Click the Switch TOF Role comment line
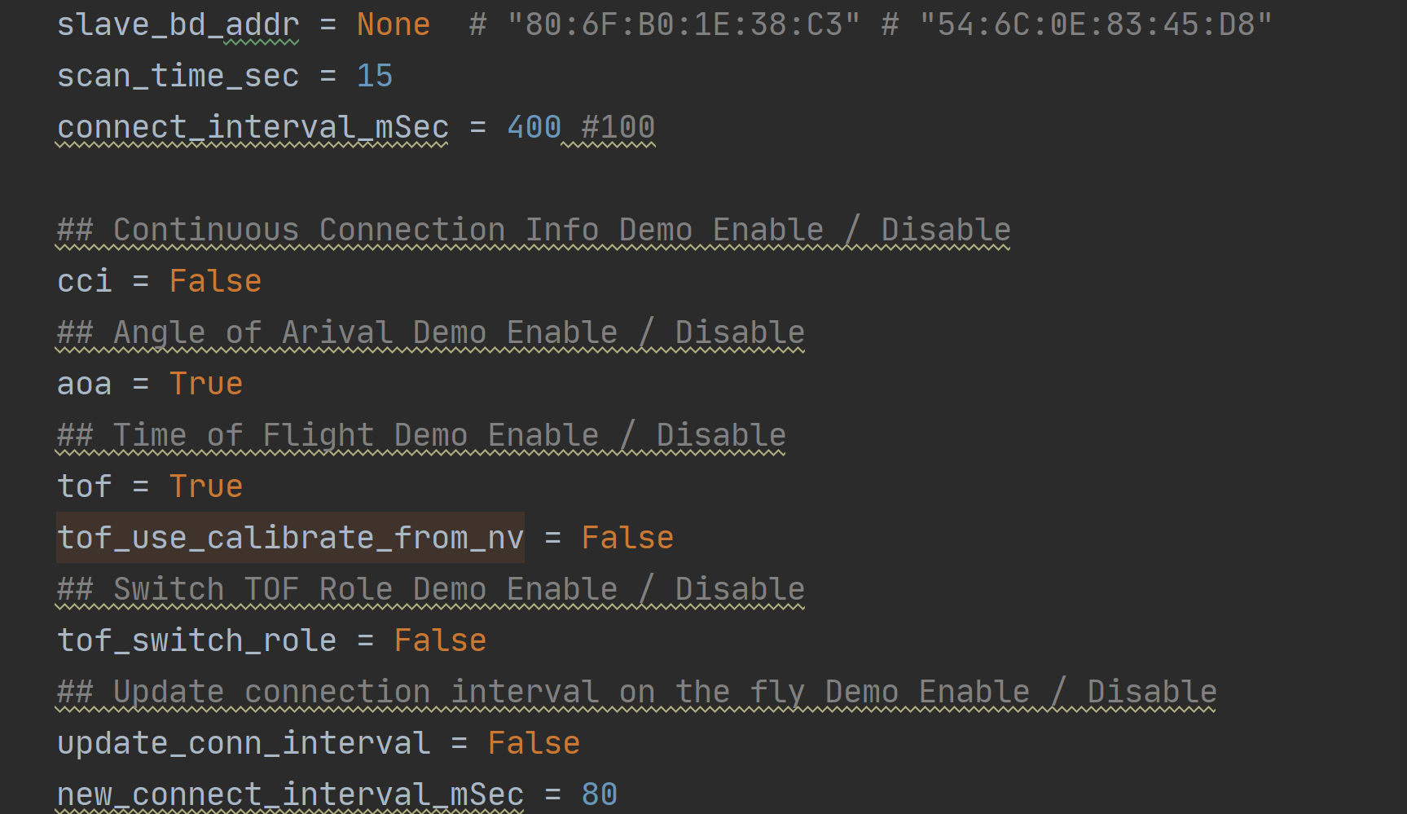Screen dimensions: 1407x814 (x=430, y=590)
